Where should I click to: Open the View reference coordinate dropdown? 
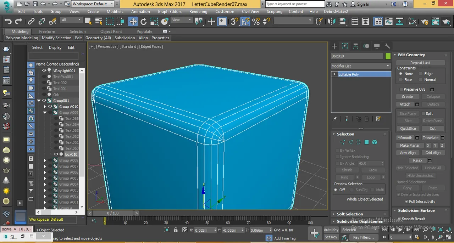click(181, 20)
